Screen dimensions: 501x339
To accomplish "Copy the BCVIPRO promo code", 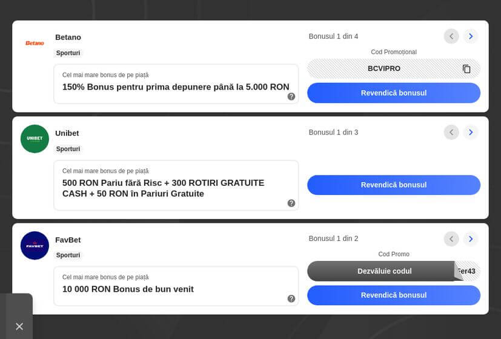I will pos(466,69).
